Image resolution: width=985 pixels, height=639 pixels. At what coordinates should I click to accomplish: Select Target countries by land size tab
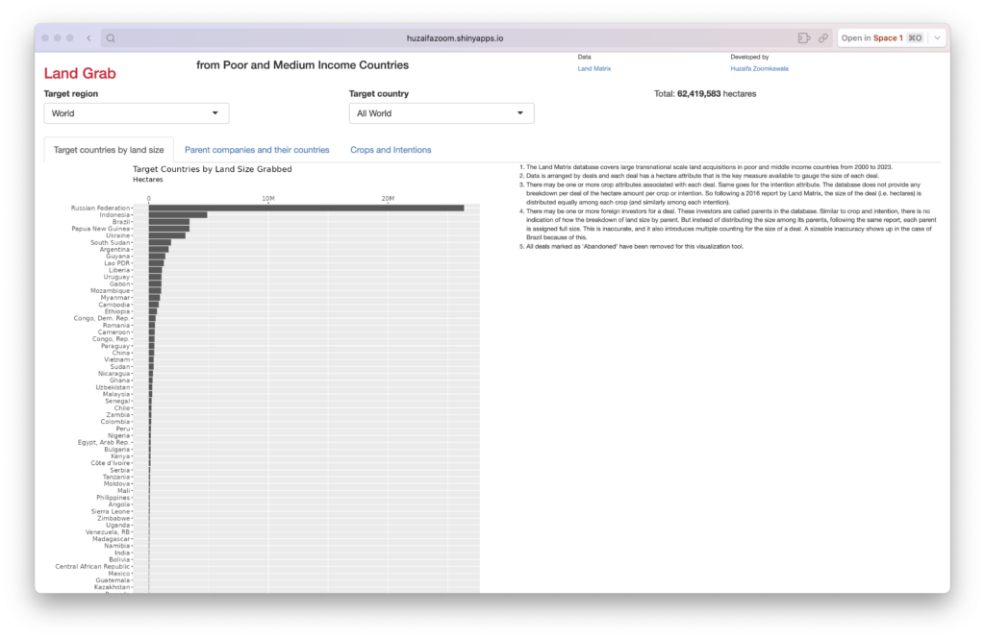point(109,150)
